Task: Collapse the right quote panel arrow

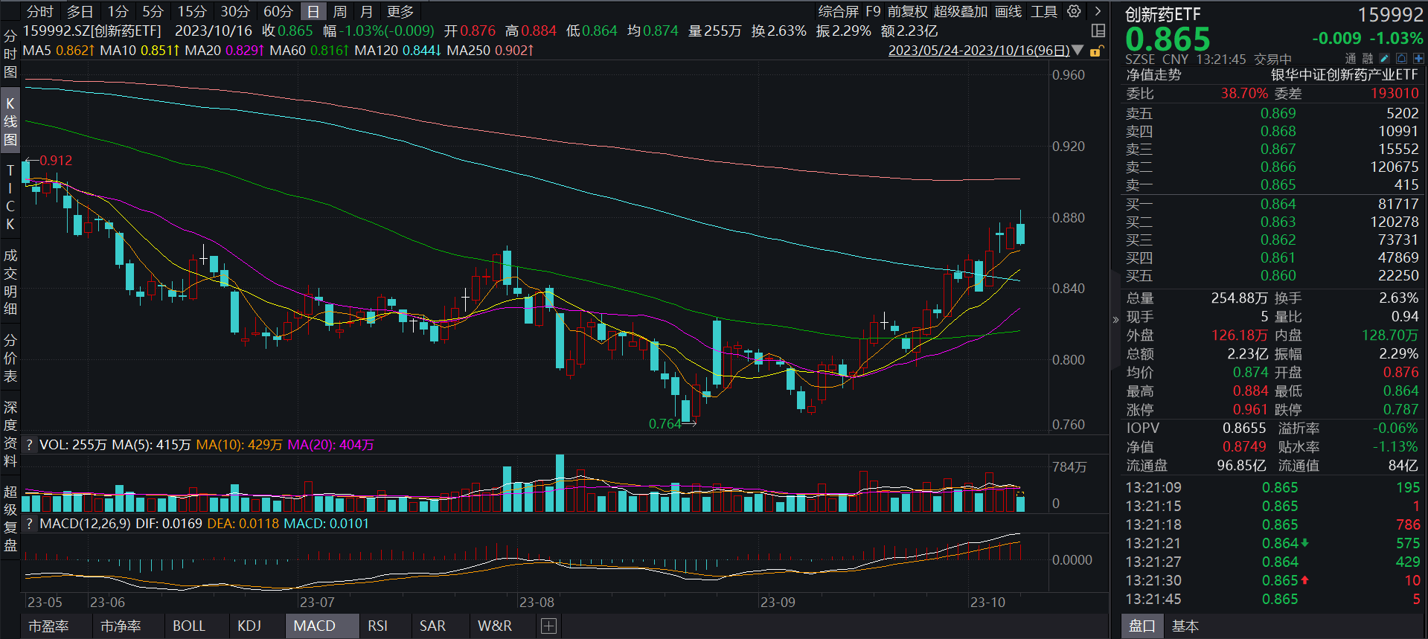Action: pos(1115,320)
